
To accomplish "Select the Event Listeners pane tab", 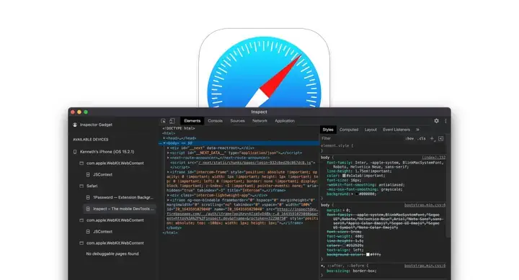I will click(x=396, y=130).
